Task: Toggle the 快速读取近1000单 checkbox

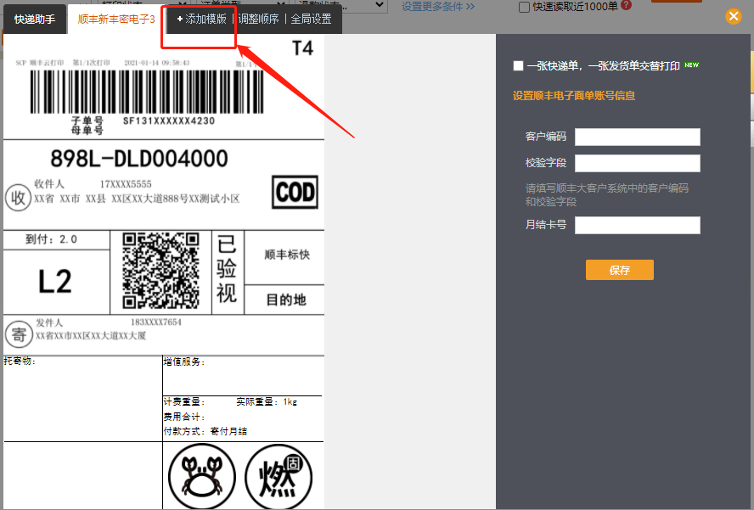Action: coord(524,7)
